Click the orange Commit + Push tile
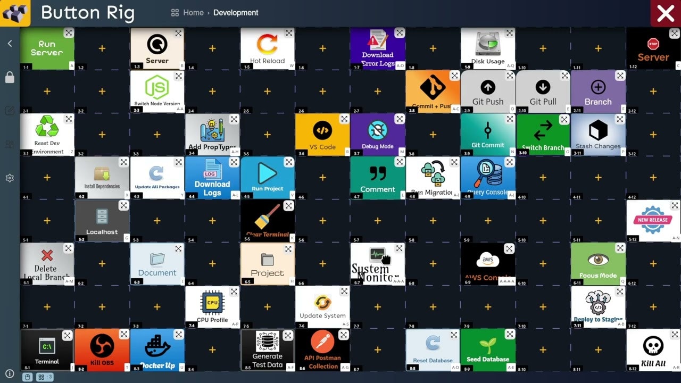 pos(433,91)
